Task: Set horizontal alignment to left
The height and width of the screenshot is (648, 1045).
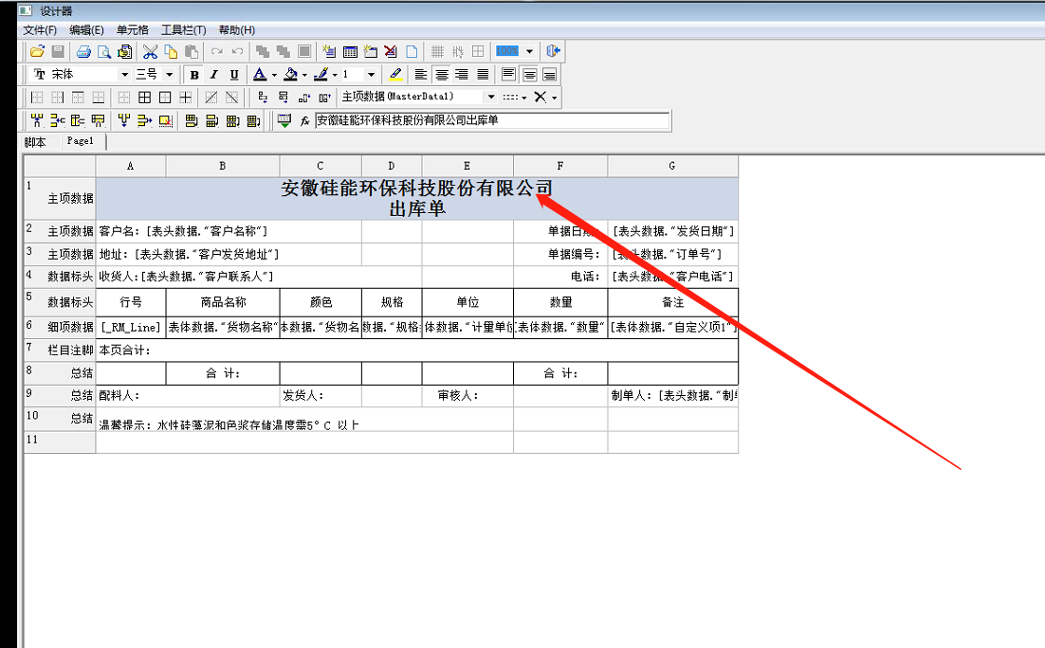Action: tap(420, 75)
